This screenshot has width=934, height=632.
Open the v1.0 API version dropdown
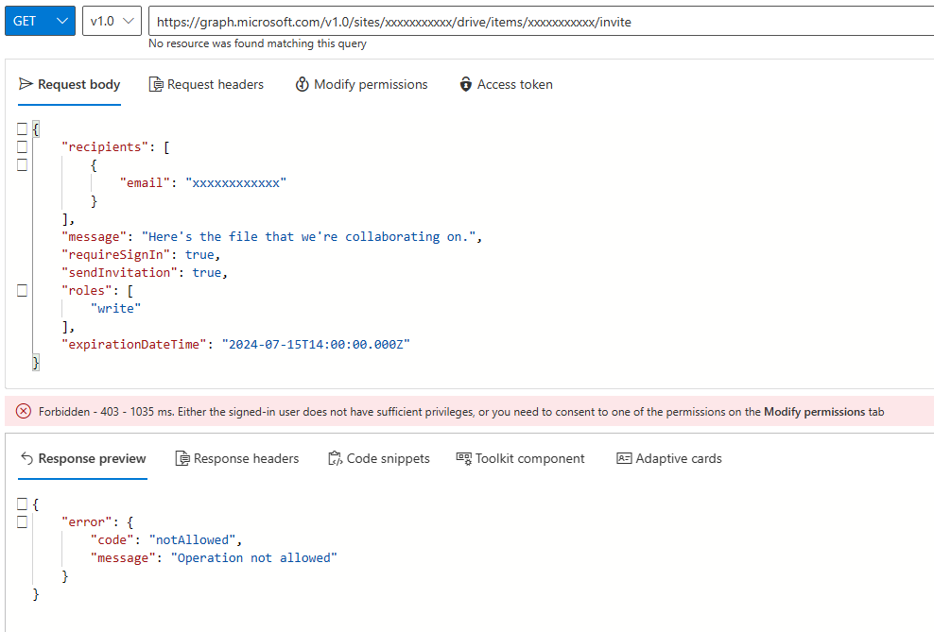coord(111,20)
